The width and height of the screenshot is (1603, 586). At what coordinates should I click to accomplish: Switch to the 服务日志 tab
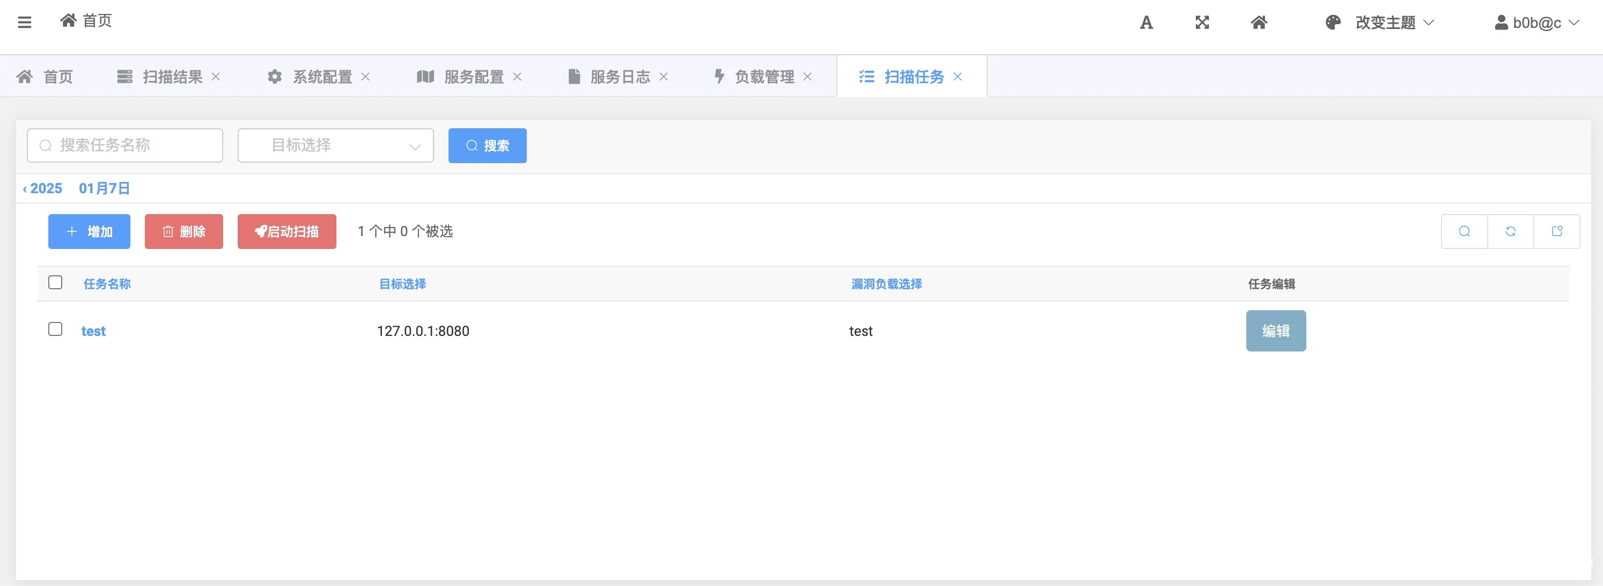[619, 76]
